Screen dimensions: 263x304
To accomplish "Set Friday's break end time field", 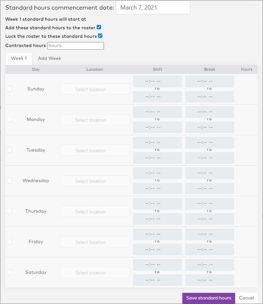I will 210,249.
